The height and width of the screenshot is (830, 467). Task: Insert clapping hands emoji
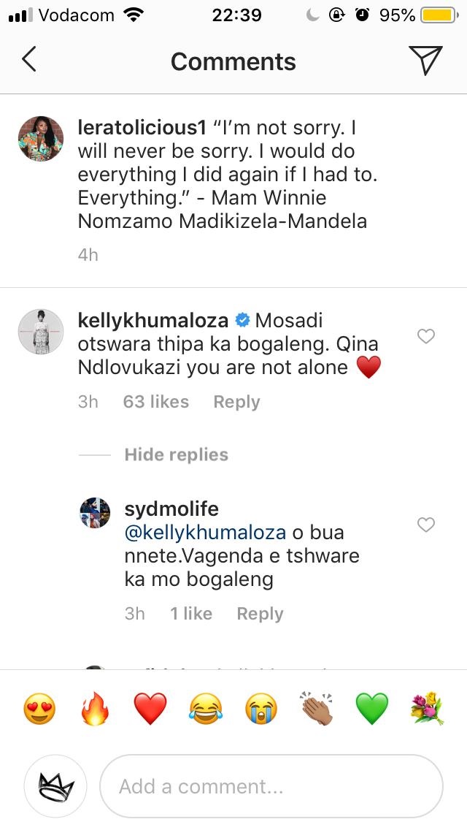point(317,709)
